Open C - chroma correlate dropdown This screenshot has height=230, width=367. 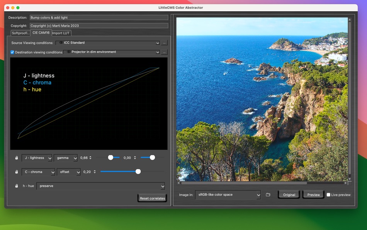(38, 172)
